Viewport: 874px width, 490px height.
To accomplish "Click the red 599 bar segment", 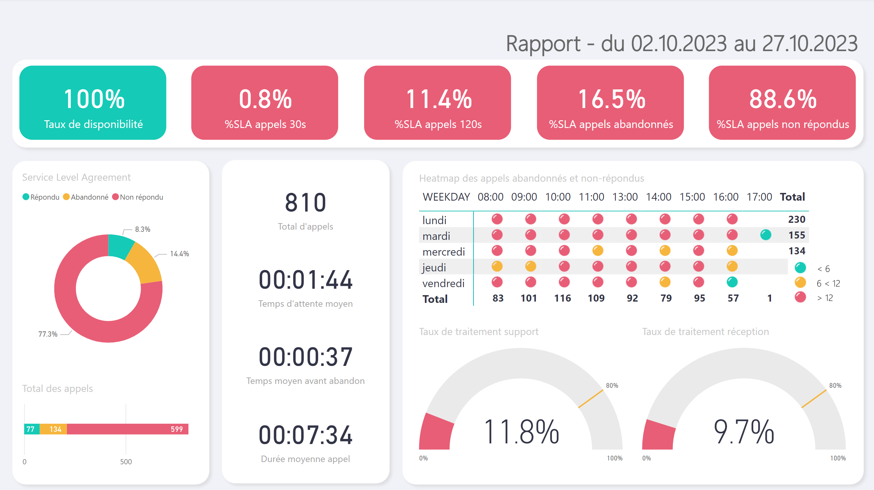I will (x=127, y=429).
